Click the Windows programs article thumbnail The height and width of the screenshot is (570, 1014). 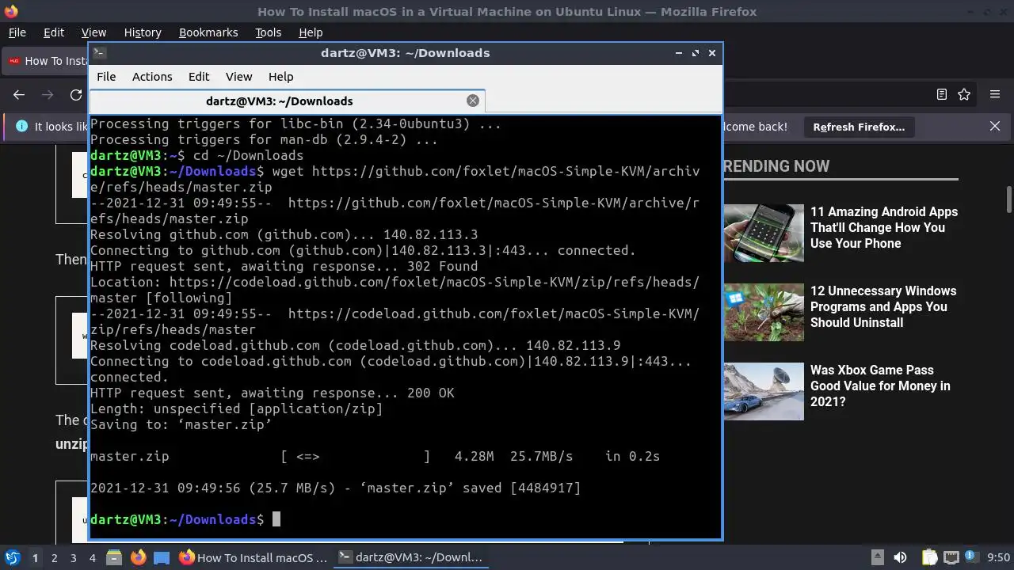pos(764,312)
